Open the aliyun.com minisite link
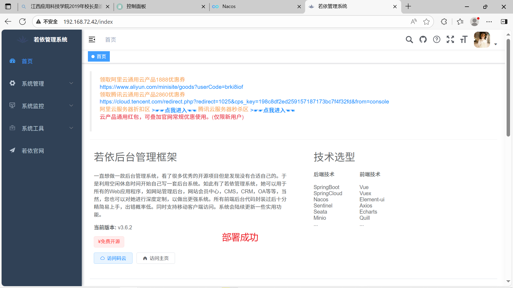 tap(171, 87)
